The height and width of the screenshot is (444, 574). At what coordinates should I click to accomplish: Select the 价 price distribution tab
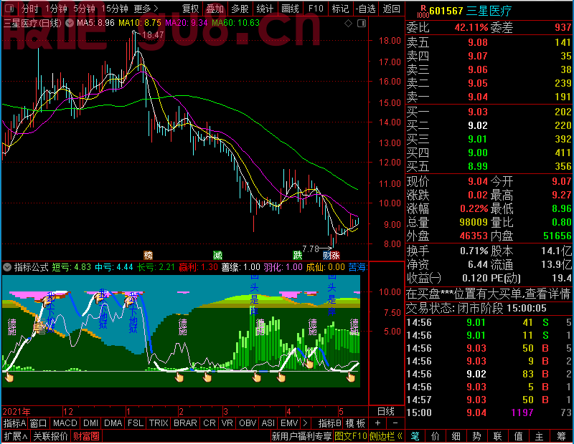436,436
